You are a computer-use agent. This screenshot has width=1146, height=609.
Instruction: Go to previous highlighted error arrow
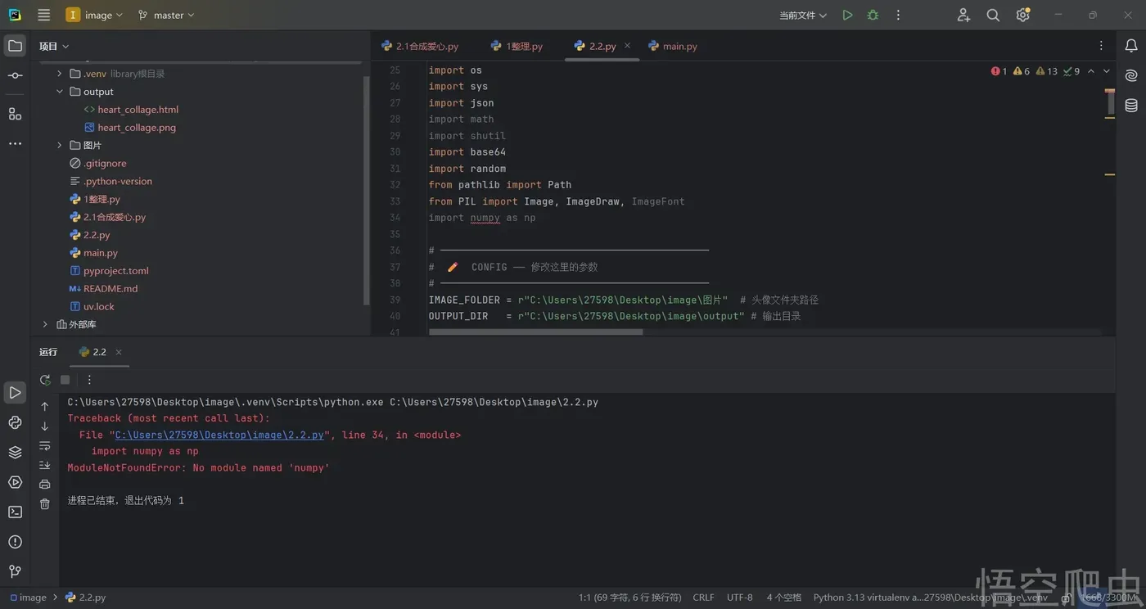click(1091, 71)
